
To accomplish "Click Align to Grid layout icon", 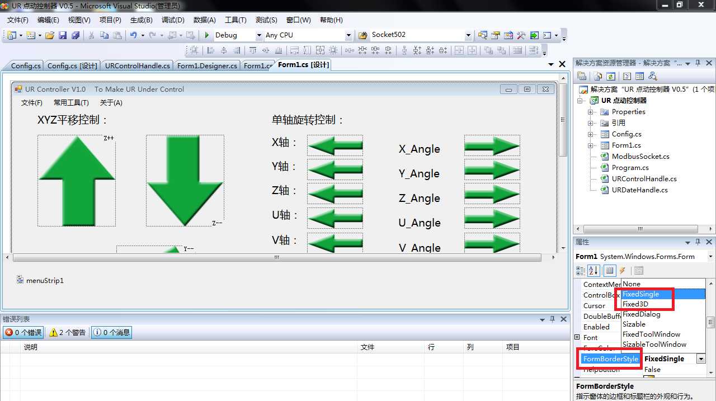I will 194,51.
